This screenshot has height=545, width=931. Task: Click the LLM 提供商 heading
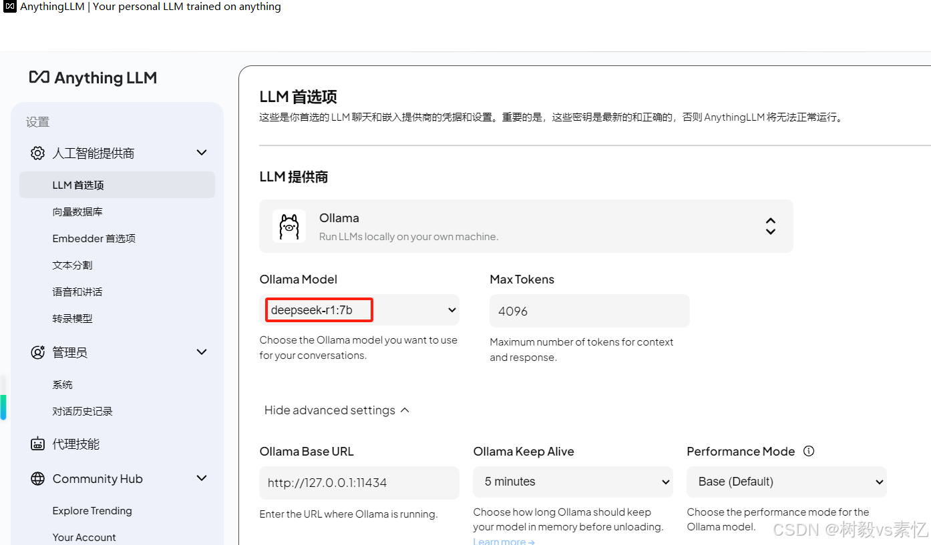[294, 177]
